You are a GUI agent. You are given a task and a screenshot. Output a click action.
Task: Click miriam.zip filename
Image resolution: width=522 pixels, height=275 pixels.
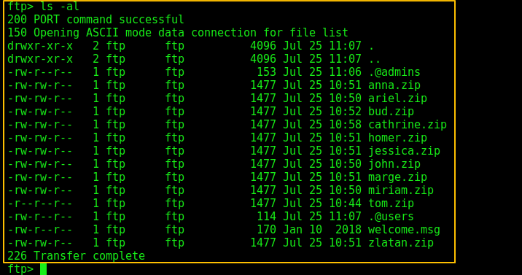coord(401,190)
